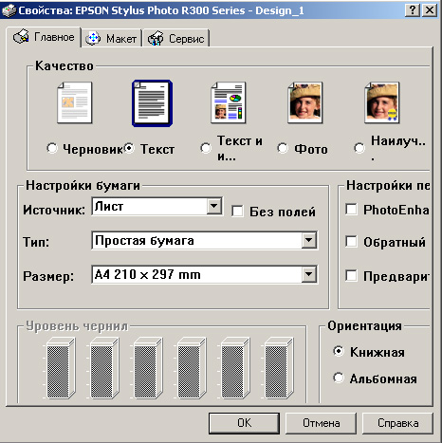Viewport: 442px width, 443px height.
Task: Switch to the Сервис tab
Action: point(176,39)
